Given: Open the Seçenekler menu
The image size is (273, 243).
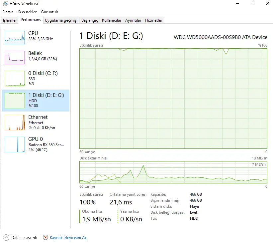Looking at the screenshot, I should [x=27, y=12].
